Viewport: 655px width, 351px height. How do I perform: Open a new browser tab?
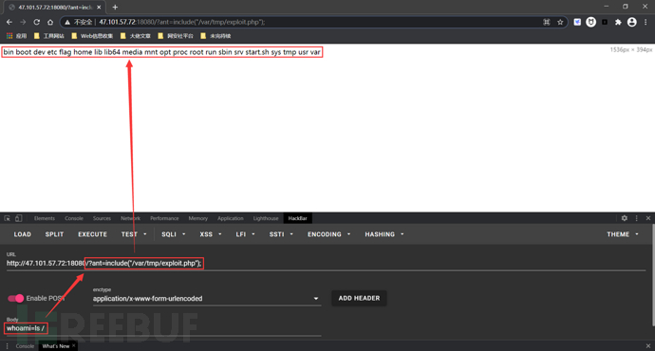click(x=115, y=7)
